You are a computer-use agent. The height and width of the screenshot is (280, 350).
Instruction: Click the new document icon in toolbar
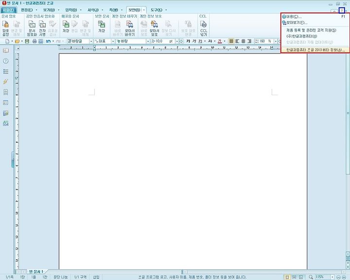click(7, 41)
